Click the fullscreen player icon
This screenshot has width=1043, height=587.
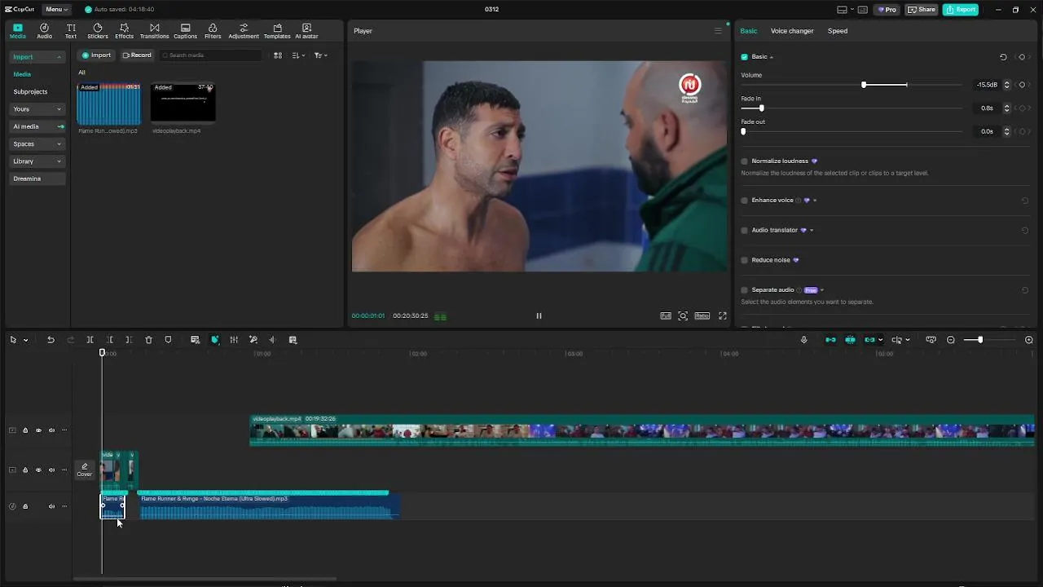[722, 316]
